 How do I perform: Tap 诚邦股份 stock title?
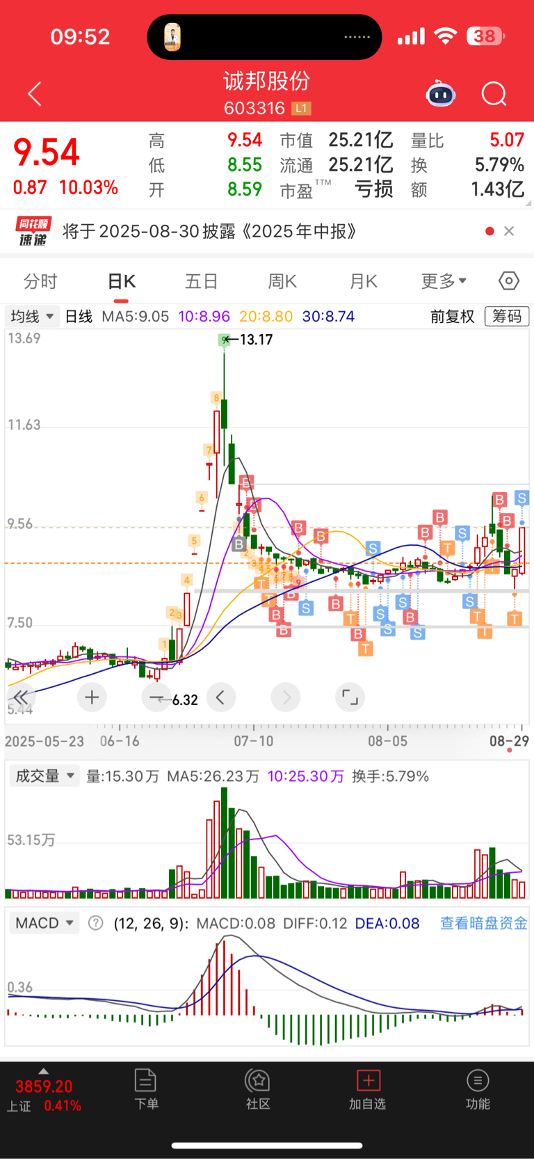[x=266, y=81]
